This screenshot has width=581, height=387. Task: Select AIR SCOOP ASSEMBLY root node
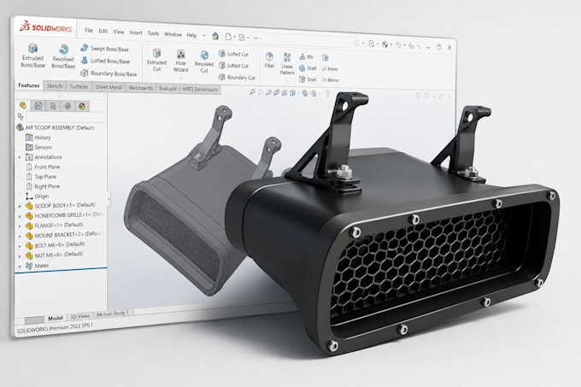[x=56, y=127]
